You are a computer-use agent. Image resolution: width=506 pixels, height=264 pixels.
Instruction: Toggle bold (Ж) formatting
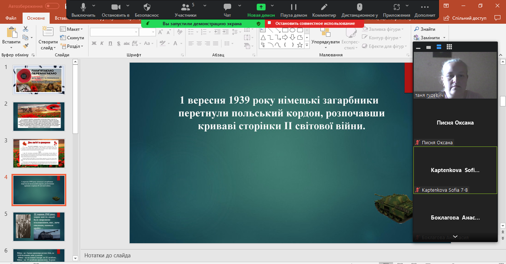pos(94,43)
